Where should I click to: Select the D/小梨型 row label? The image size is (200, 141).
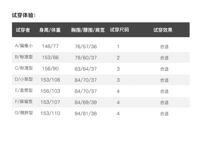click(24, 79)
